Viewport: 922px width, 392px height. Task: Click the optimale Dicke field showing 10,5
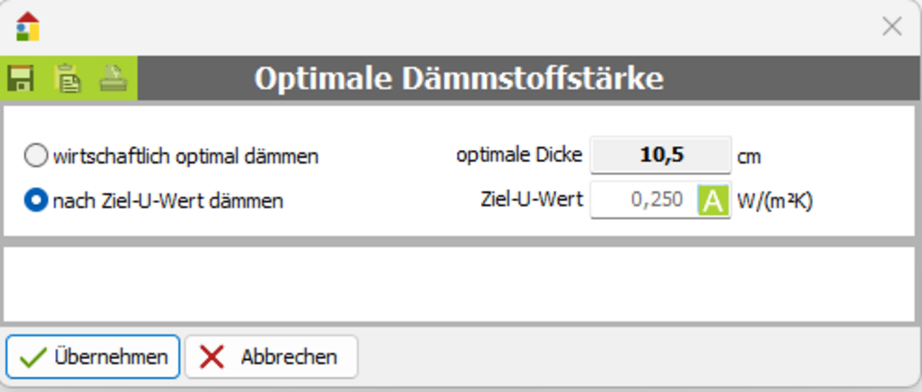(660, 156)
